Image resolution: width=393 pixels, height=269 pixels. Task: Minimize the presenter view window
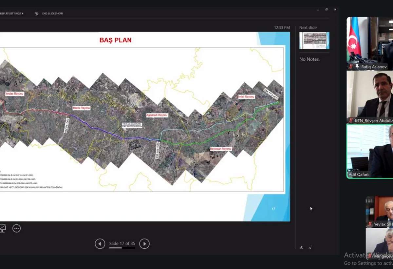tap(318, 10)
